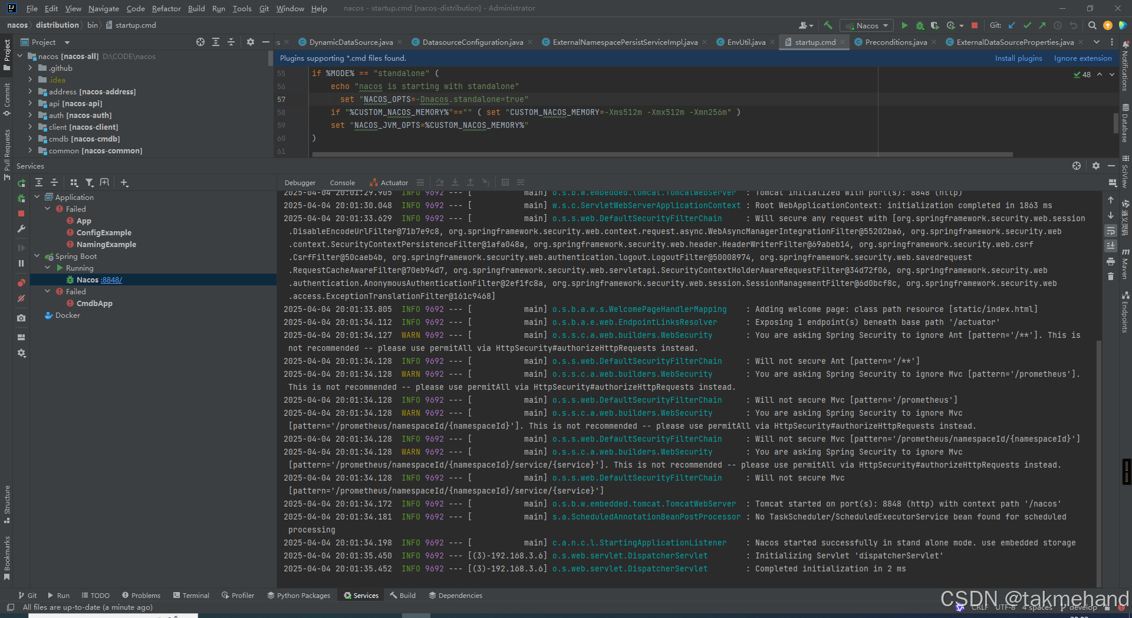Toggle Bookmarks tool window
The width and height of the screenshot is (1132, 618).
[7, 557]
